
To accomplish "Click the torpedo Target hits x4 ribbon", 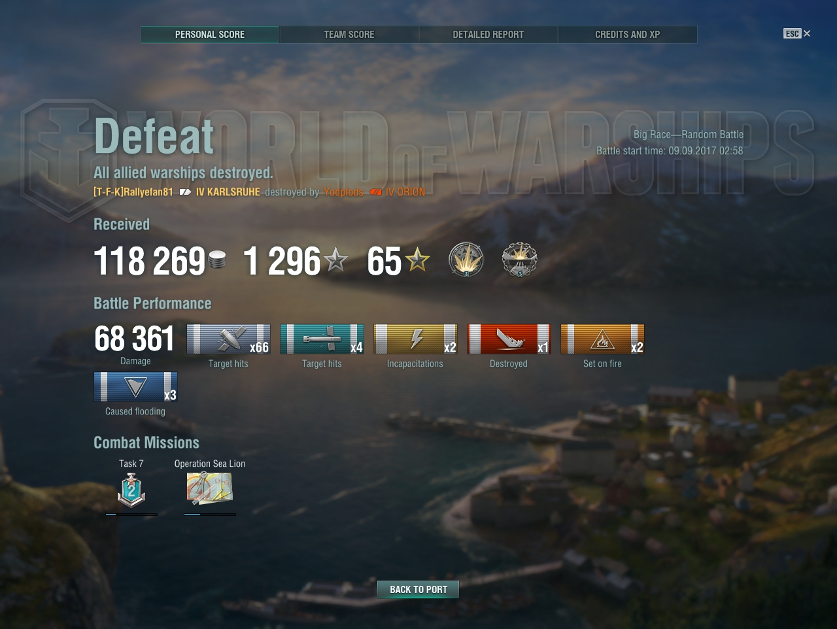I will 322,339.
